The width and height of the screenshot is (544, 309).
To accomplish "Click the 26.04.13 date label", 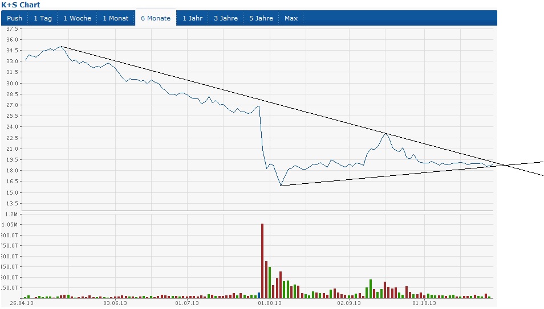I will pyautogui.click(x=22, y=303).
